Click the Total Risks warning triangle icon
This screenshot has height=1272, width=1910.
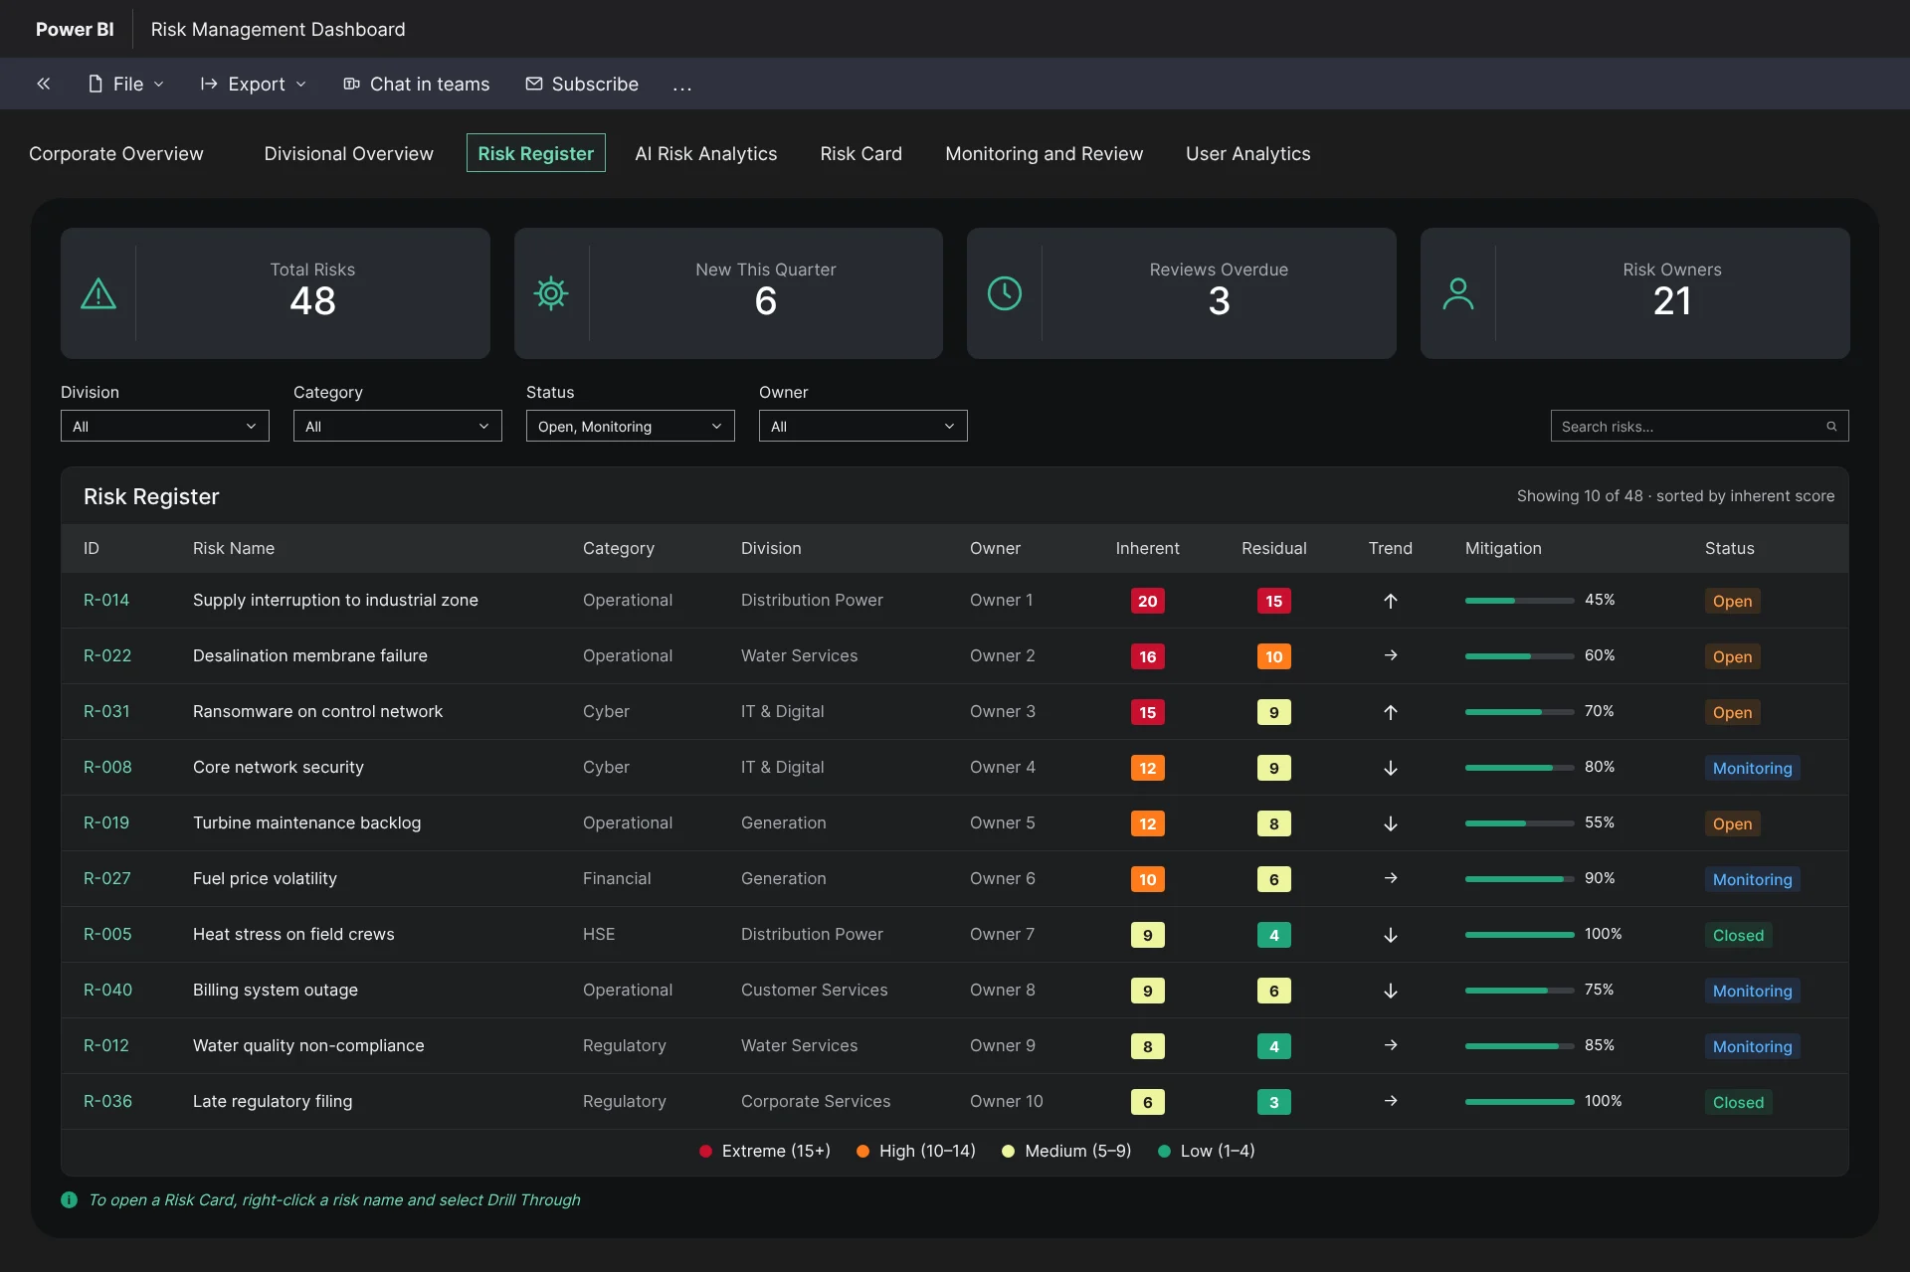click(98, 293)
